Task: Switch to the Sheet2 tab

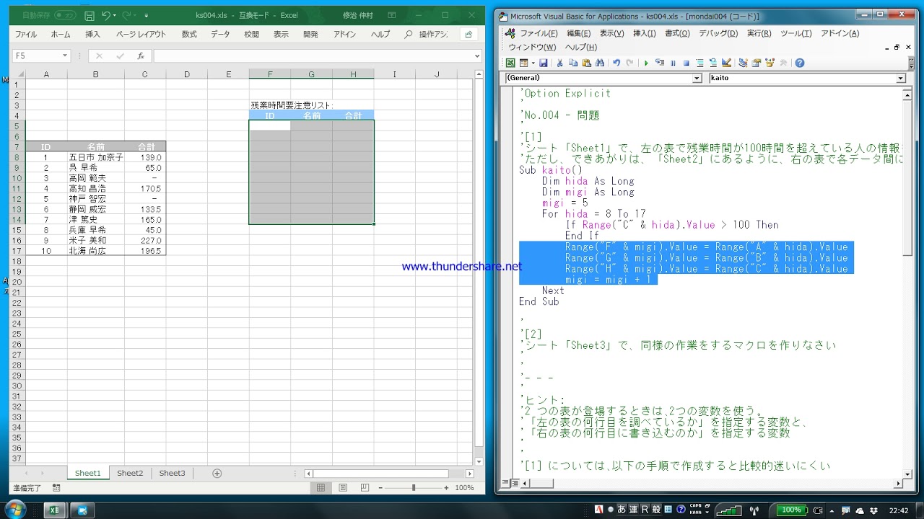Action: 130,474
